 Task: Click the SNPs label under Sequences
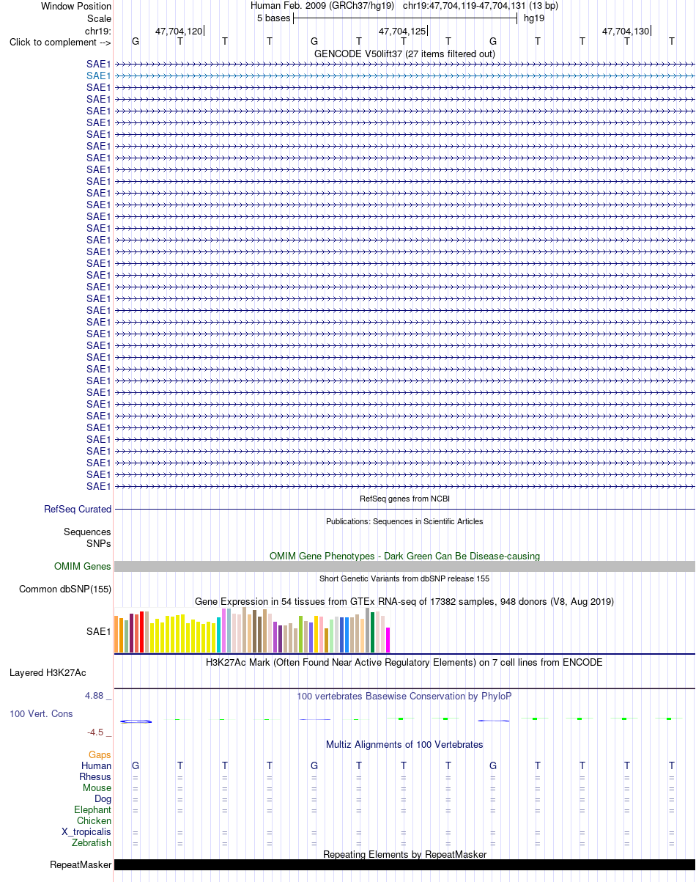tap(99, 543)
